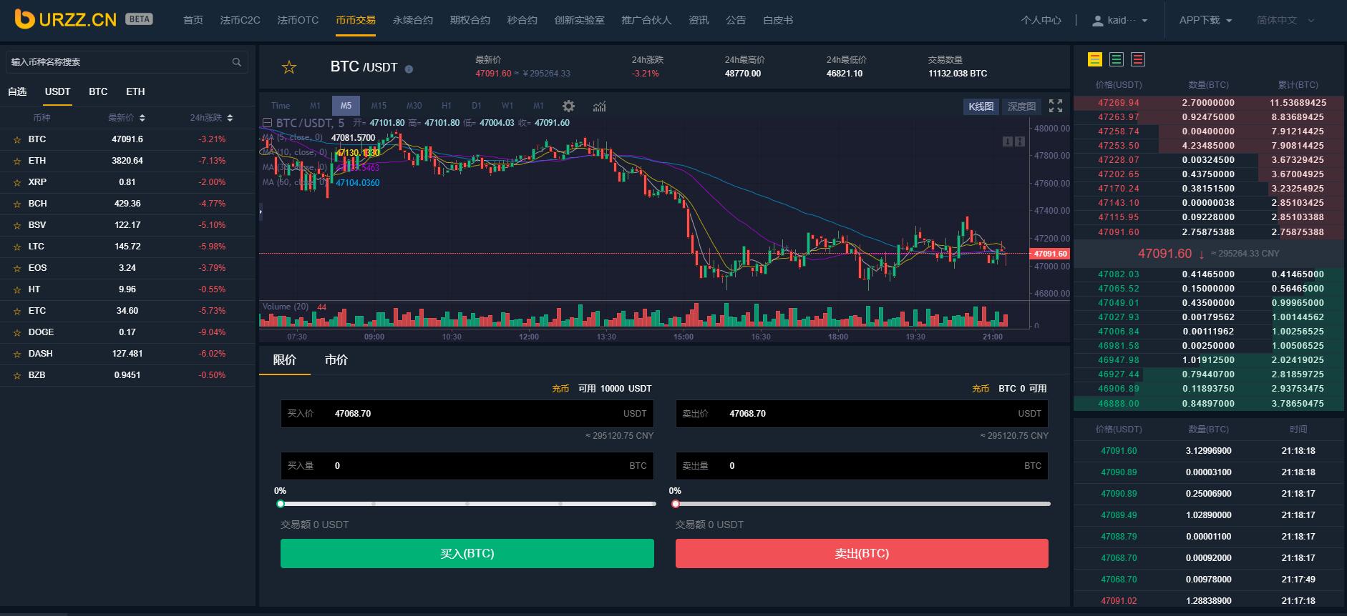Open chart indicators icon
The height and width of the screenshot is (616, 1347).
pyautogui.click(x=600, y=106)
